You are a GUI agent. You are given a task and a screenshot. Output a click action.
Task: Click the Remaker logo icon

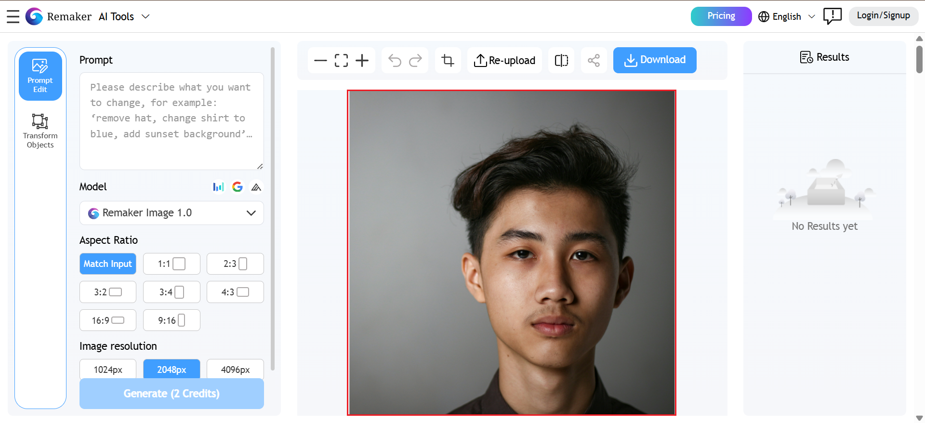pos(34,16)
